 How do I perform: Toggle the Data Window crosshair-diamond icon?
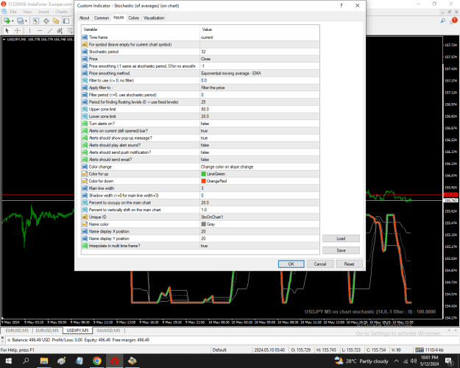click(46, 21)
